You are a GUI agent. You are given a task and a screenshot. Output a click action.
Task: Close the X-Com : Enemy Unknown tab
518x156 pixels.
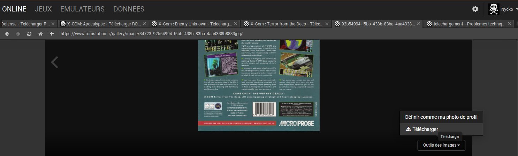(236, 24)
